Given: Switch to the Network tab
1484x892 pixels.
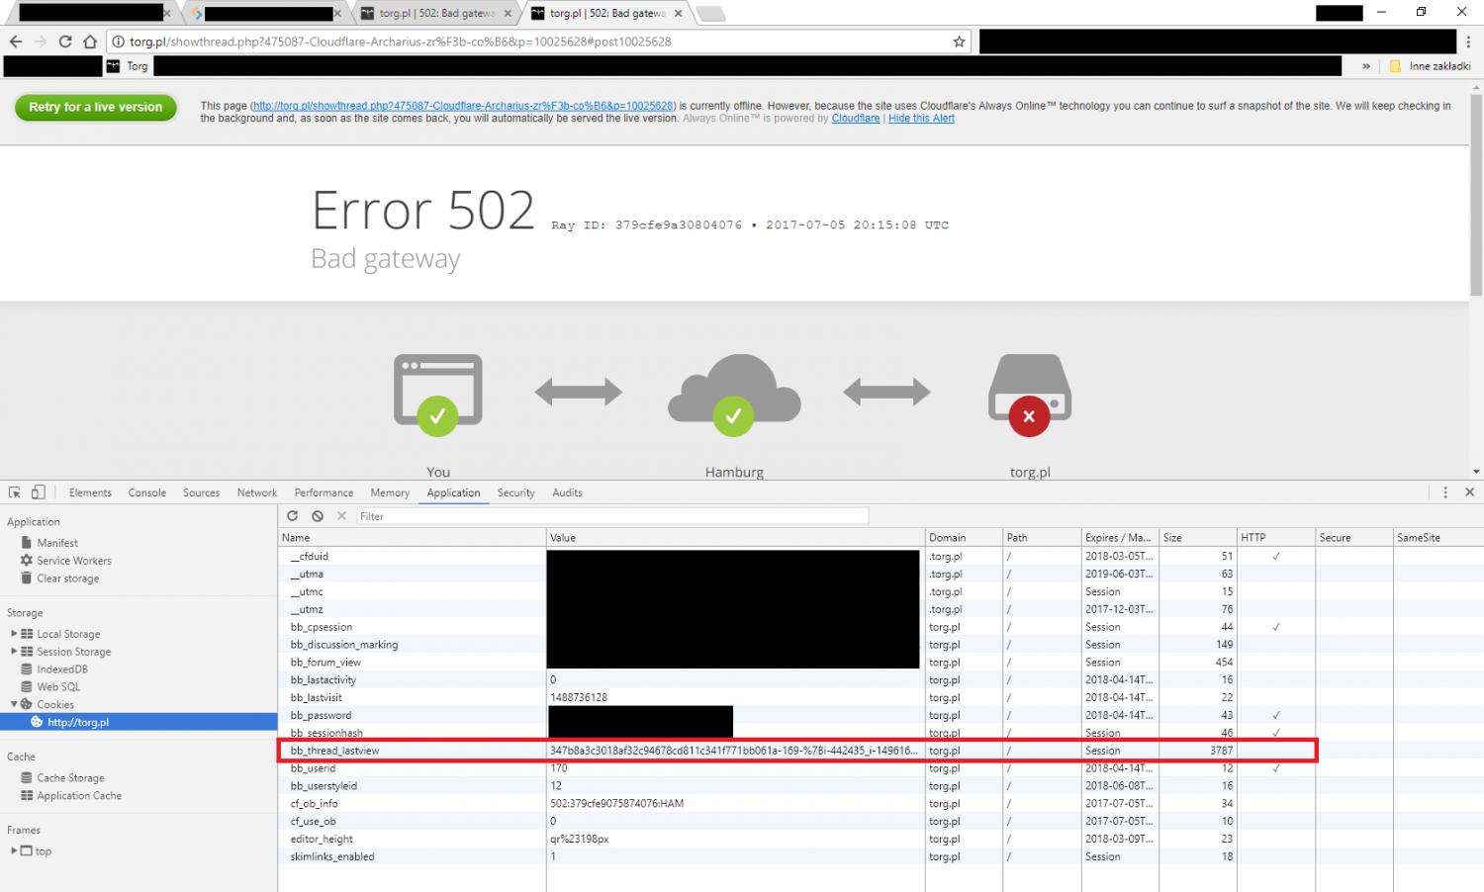Looking at the screenshot, I should point(256,492).
